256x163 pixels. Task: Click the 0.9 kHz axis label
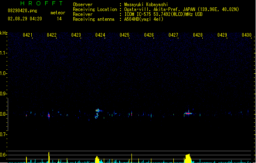(x=3, y=94)
